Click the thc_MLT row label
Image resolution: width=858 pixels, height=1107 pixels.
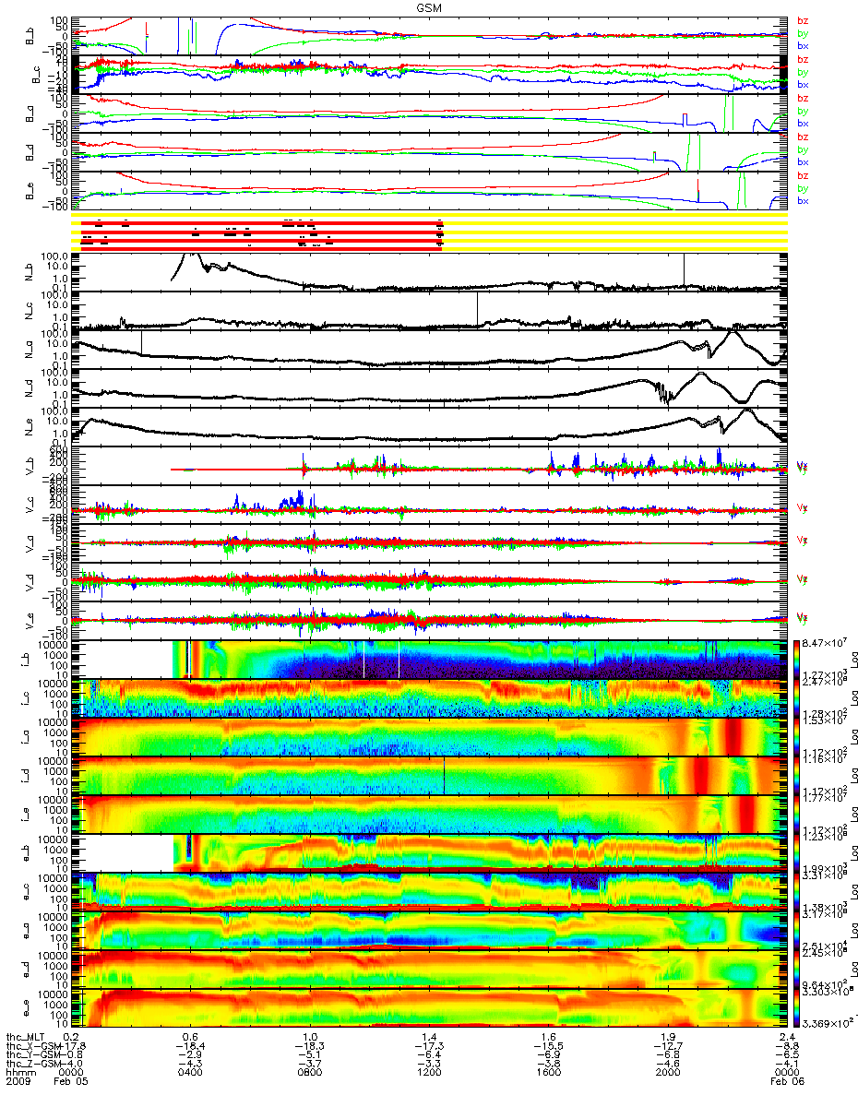pyautogui.click(x=27, y=1038)
